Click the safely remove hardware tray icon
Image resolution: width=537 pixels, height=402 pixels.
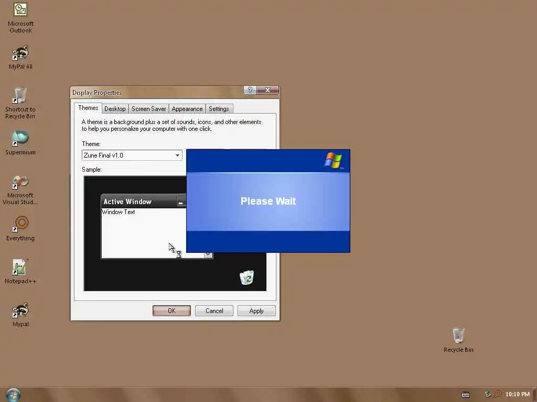tap(488, 394)
